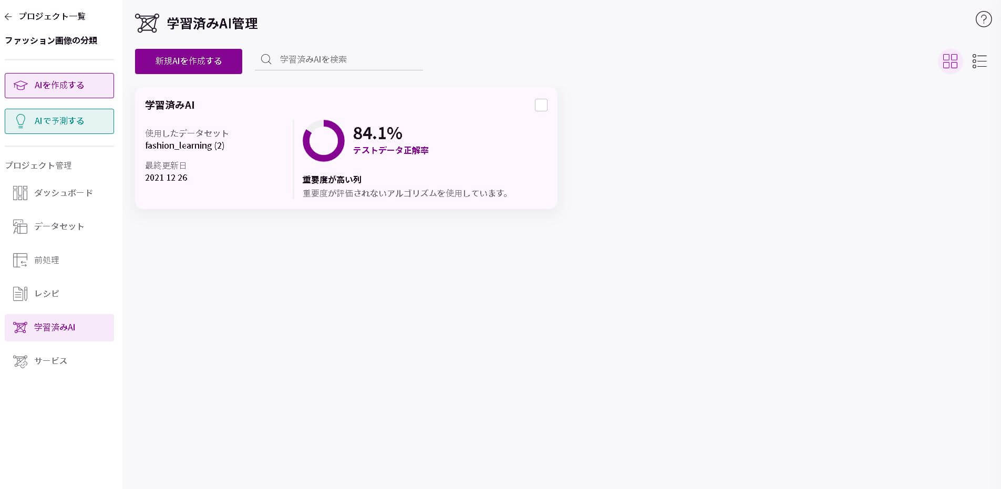Click the back arrow to project list

click(8, 17)
